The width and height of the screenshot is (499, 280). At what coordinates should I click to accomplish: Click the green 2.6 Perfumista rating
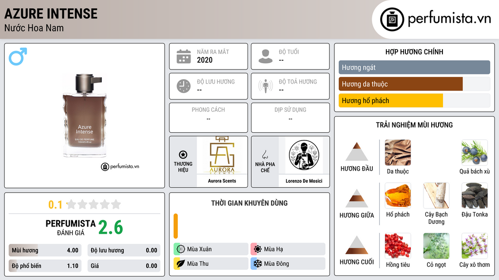point(111,227)
